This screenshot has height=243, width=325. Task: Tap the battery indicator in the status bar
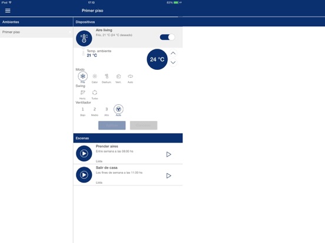[176, 2]
